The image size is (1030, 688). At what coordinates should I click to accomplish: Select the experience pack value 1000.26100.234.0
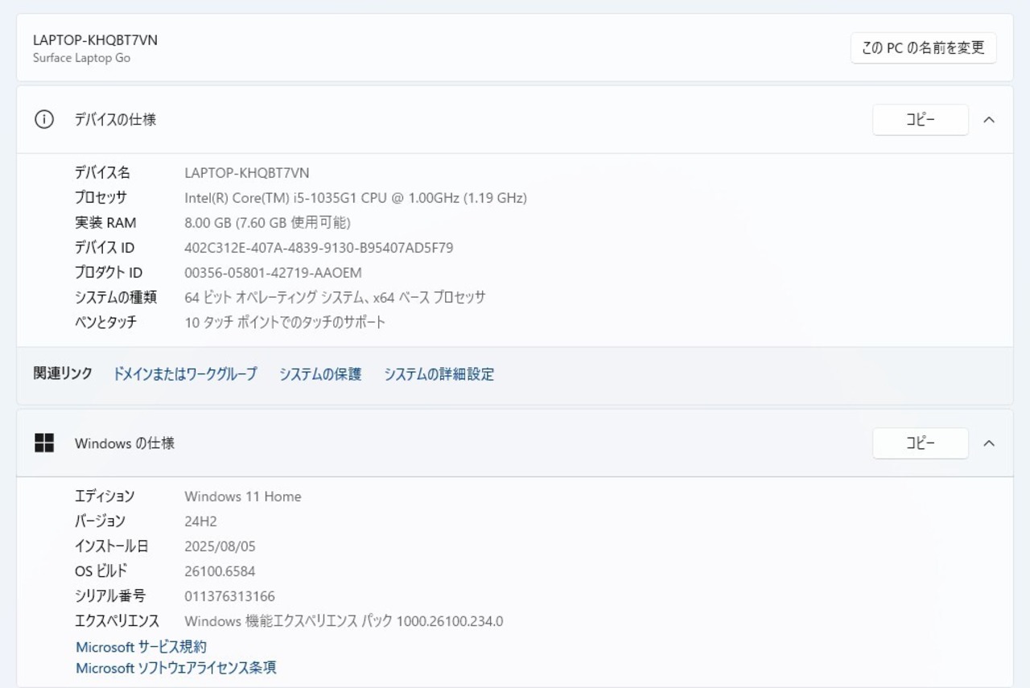click(x=344, y=620)
